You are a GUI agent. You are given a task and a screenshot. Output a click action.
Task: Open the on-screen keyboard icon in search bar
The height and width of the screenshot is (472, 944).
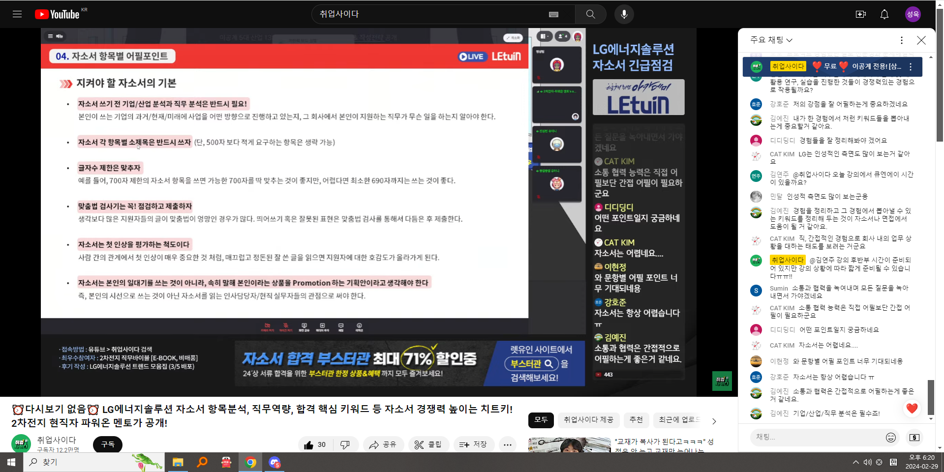click(x=553, y=14)
